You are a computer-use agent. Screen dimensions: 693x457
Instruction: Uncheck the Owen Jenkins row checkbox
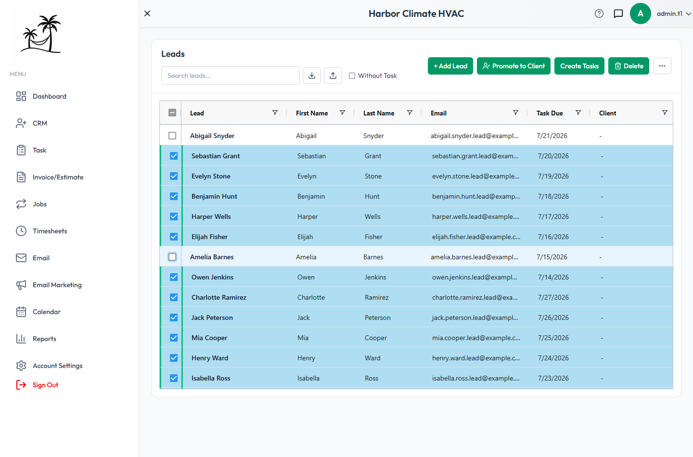click(174, 277)
